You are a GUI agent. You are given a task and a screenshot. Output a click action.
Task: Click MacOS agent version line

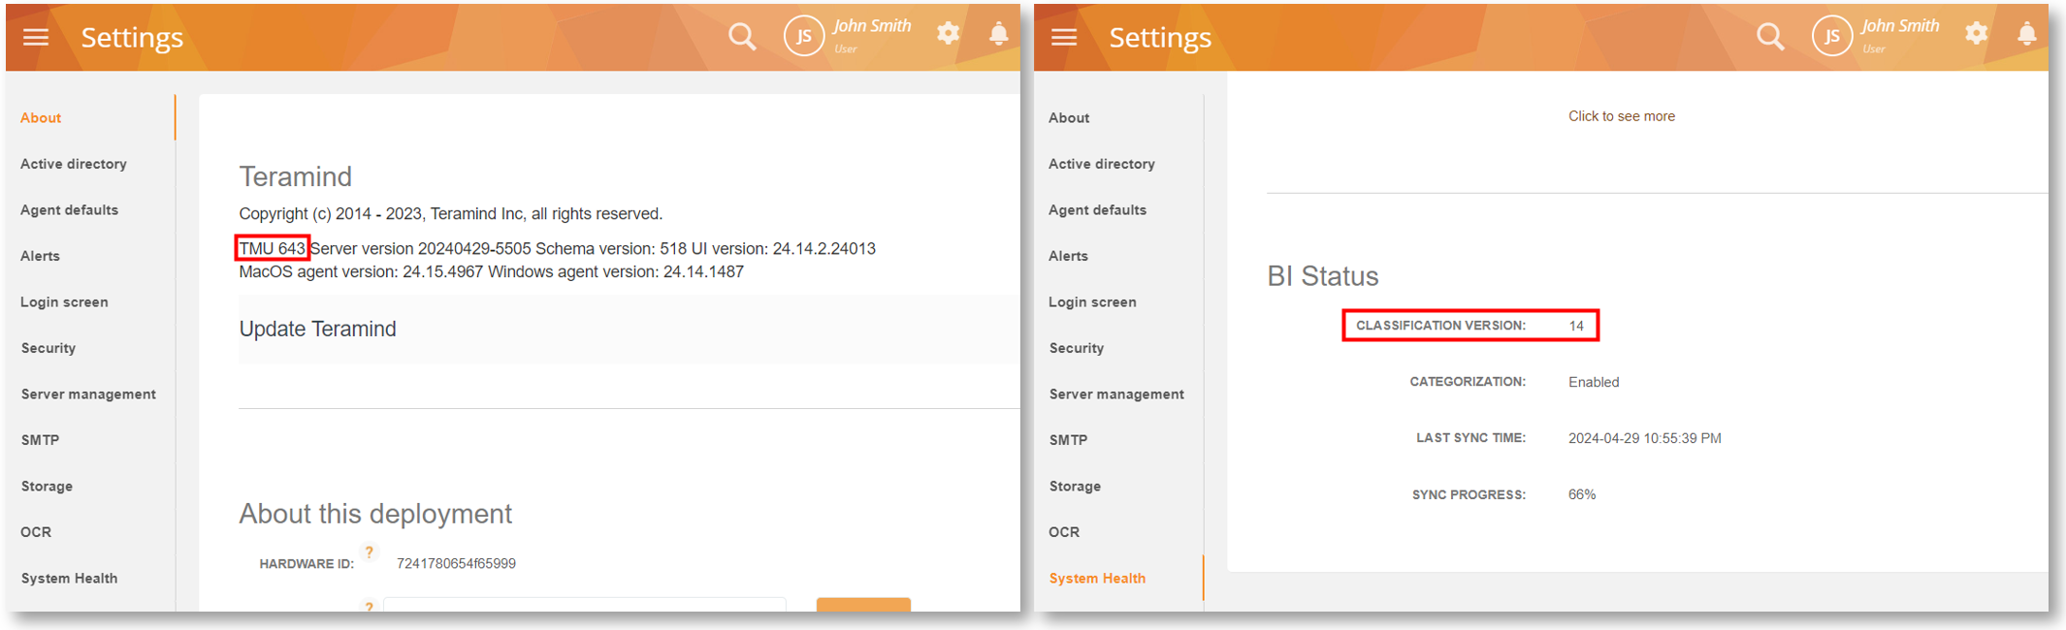pyautogui.click(x=492, y=271)
